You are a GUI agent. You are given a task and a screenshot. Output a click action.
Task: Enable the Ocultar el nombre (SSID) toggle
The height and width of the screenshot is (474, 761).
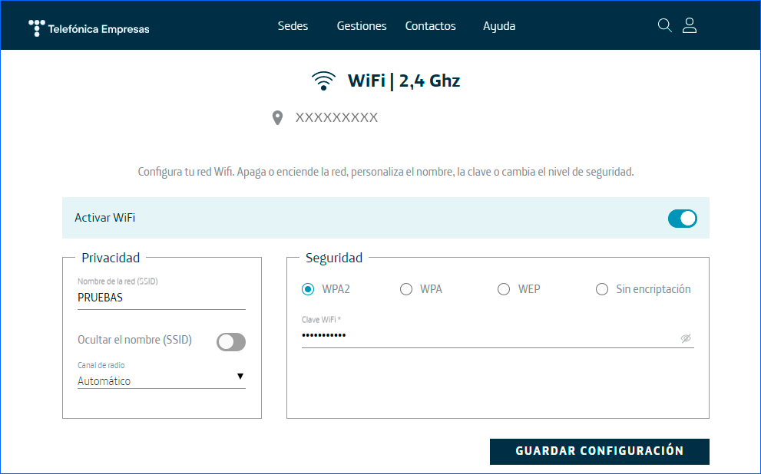click(230, 341)
